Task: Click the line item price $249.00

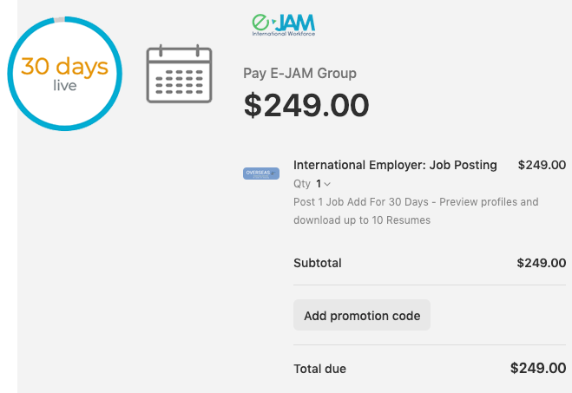Action: click(542, 165)
